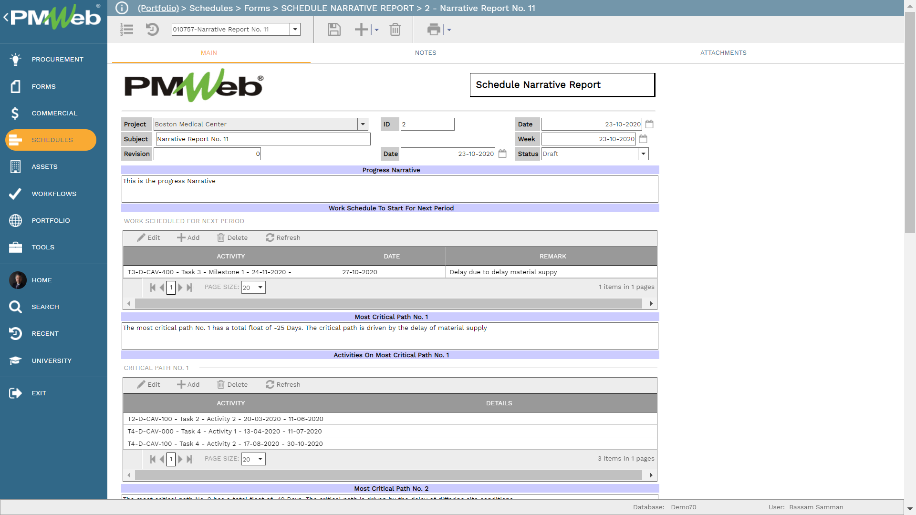Go to Home from the sidebar
916x515 pixels.
coord(53,280)
